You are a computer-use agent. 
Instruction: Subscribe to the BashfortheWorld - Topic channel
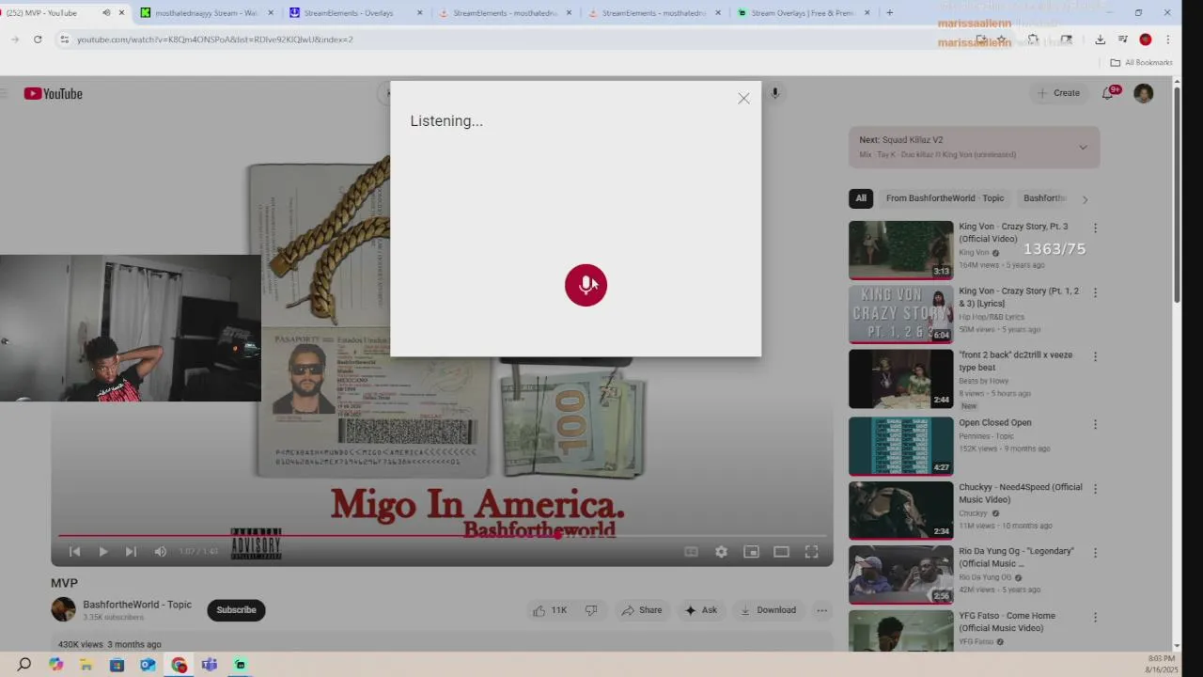(x=236, y=610)
